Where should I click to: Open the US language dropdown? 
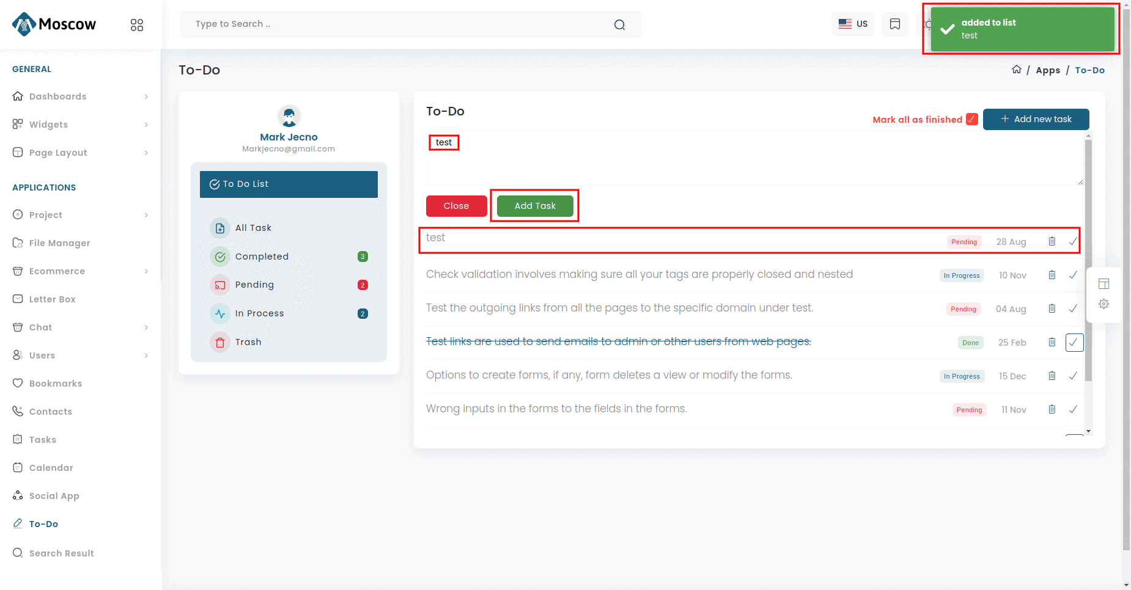pyautogui.click(x=853, y=24)
